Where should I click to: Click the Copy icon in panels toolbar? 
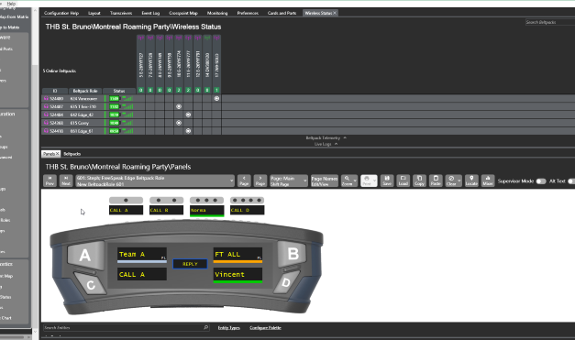(419, 181)
